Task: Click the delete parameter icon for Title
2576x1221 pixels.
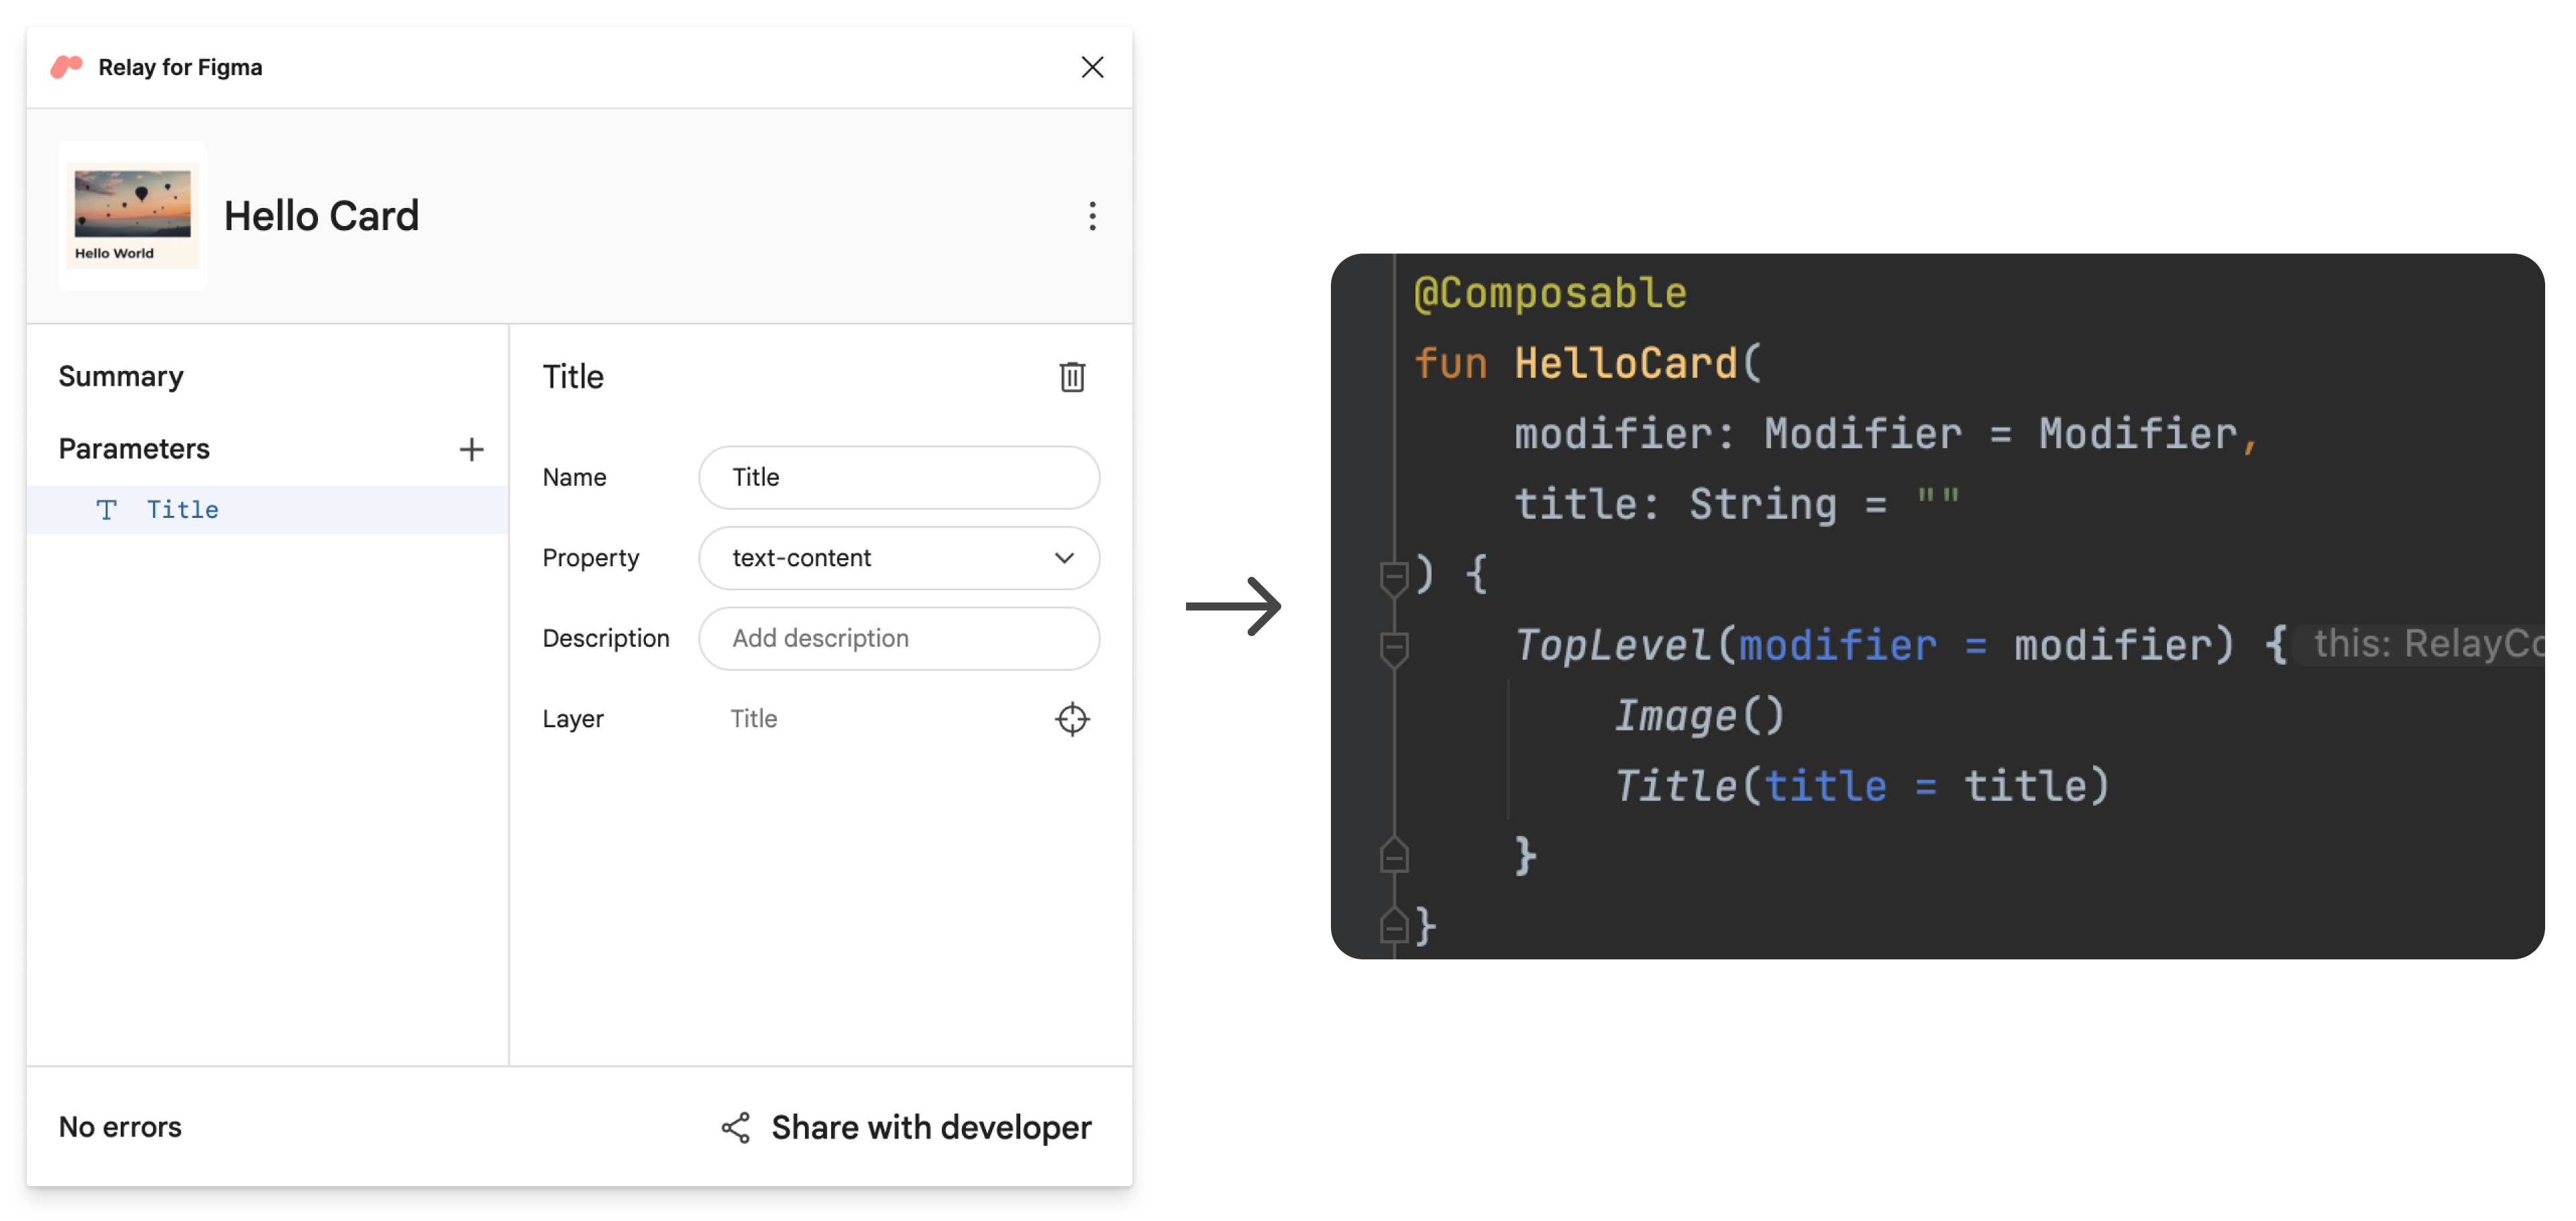Action: click(x=1069, y=376)
